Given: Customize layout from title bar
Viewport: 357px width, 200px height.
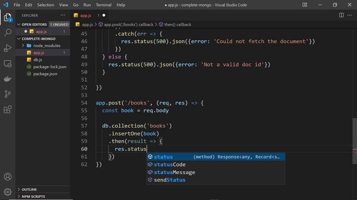Looking at the screenshot, I should coord(305,5).
